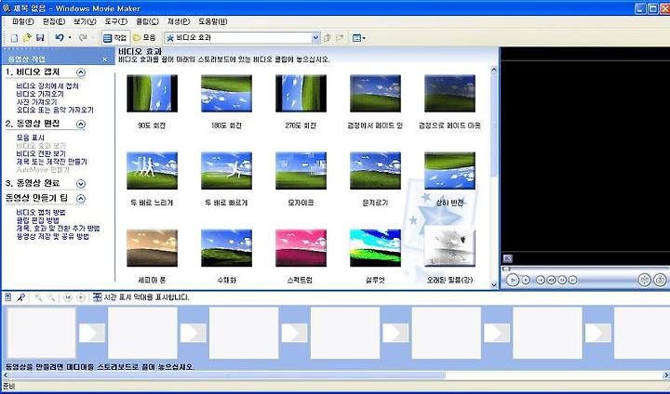This screenshot has width=670, height=394.
Task: Select the 세피아 톤 effect thumbnail
Action: (152, 248)
